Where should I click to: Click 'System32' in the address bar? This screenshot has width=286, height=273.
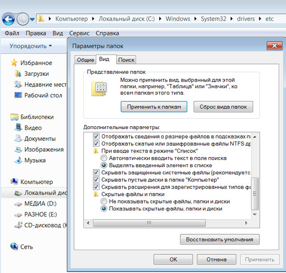214,19
